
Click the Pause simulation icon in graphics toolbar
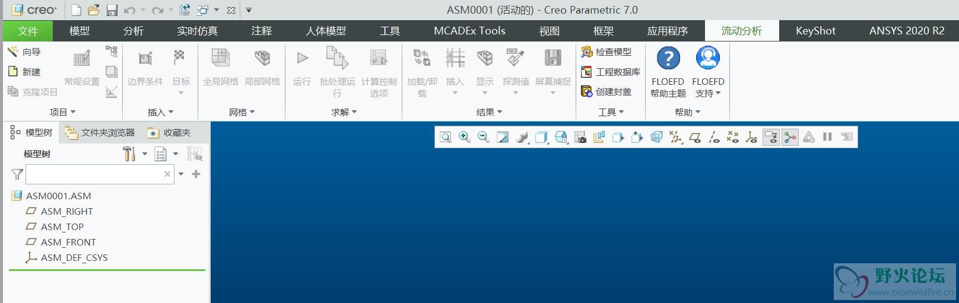coord(827,137)
